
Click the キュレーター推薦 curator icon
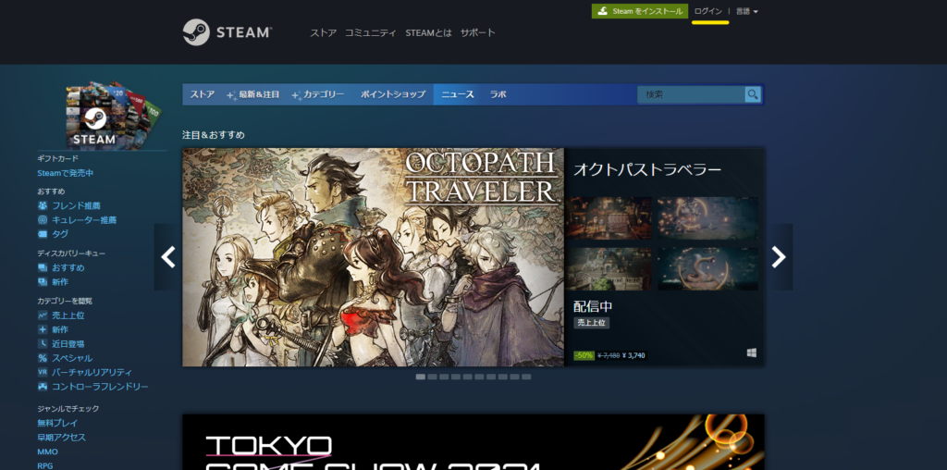[43, 220]
